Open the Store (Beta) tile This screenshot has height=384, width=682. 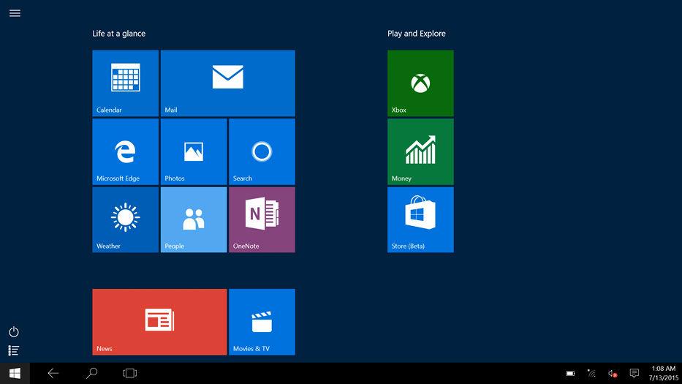coord(420,220)
